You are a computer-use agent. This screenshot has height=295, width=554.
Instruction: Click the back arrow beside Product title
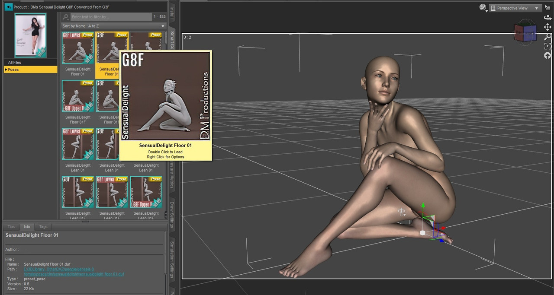click(8, 7)
